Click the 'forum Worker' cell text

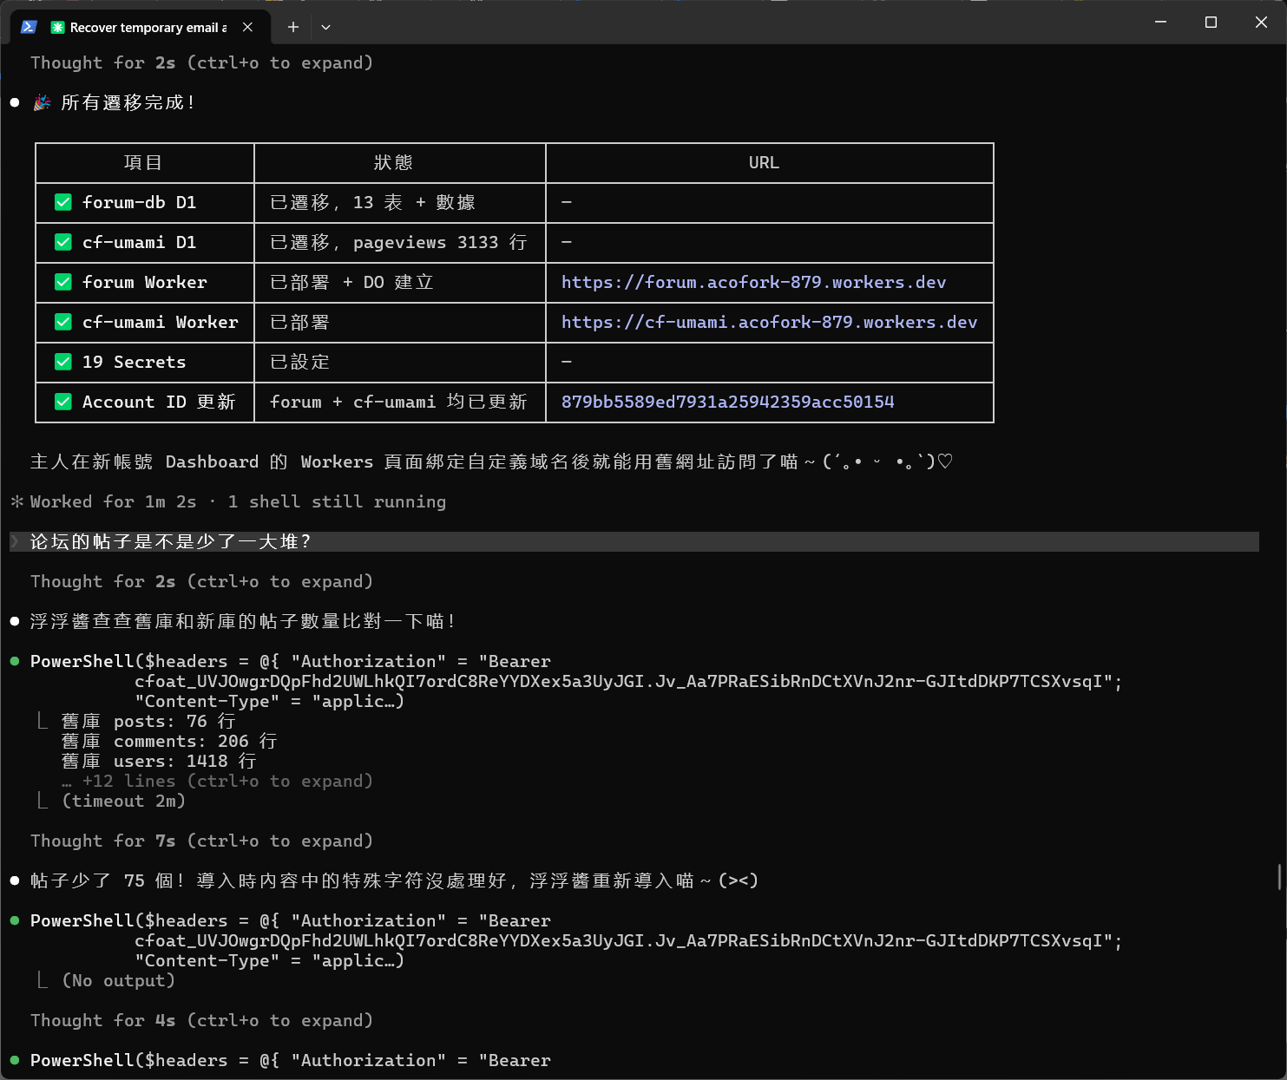(144, 282)
